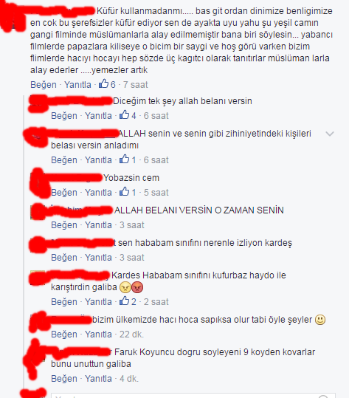Viewport: 349px width, 398px height.
Task: Click the like-count icon under the 'ALLAH senin ve senin gibi' reply
Action: pyautogui.click(x=124, y=159)
